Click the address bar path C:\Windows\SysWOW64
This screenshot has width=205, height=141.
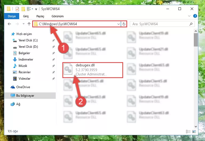pos(58,24)
